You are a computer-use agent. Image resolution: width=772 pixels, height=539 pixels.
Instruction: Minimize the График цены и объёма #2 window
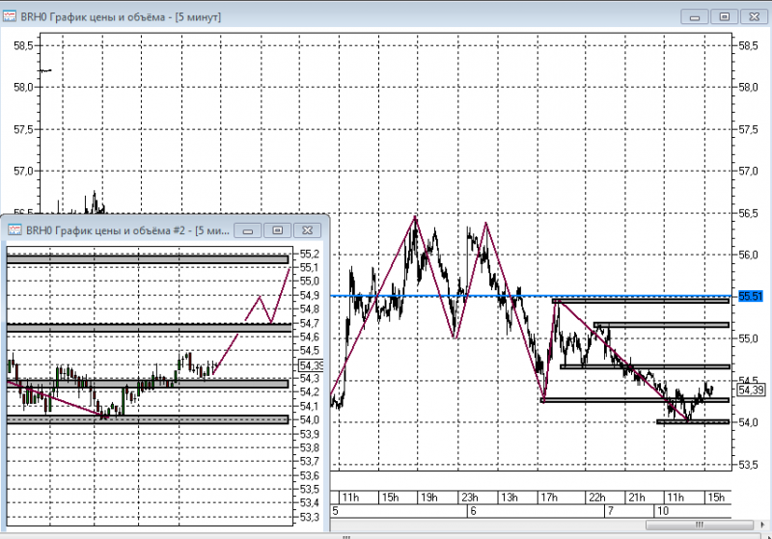click(248, 230)
